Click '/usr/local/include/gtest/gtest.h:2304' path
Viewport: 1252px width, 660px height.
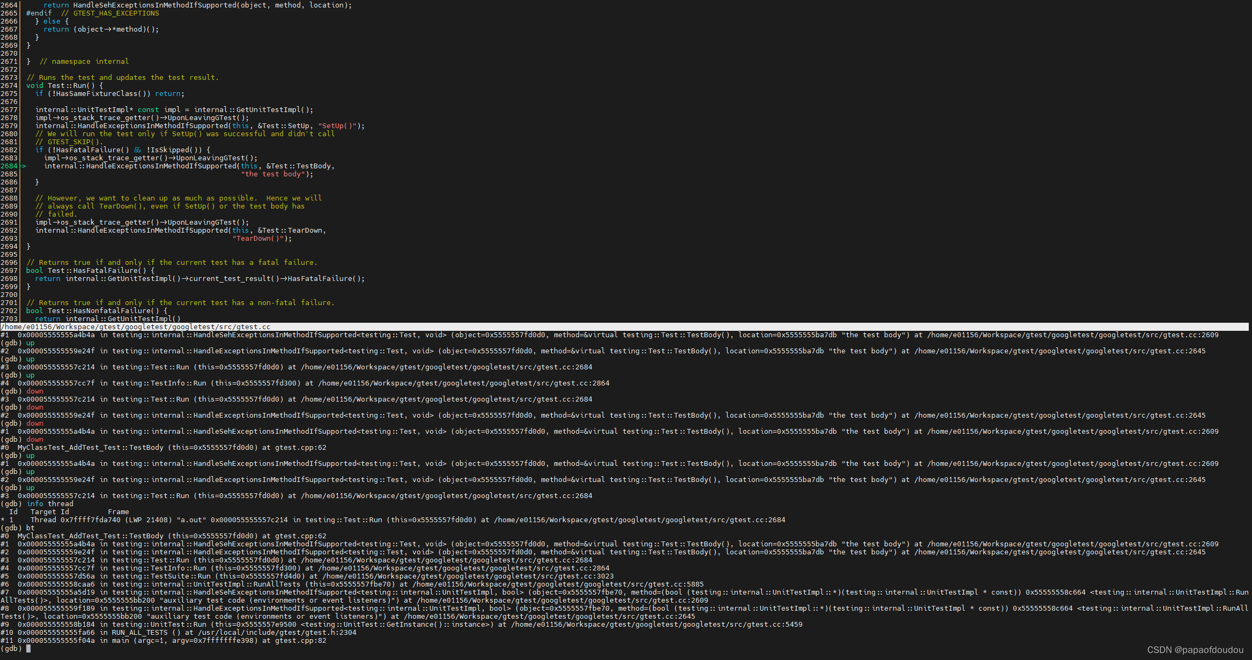(277, 633)
